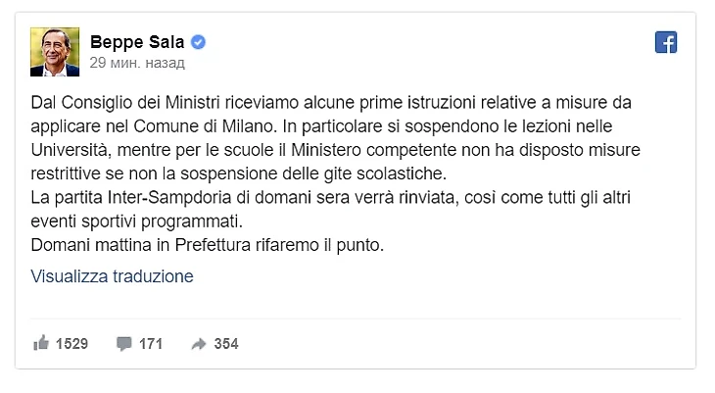Click the Facebook logo icon
715x393 pixels.
point(666,42)
